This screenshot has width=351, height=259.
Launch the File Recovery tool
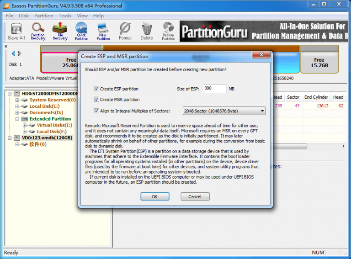point(60,31)
